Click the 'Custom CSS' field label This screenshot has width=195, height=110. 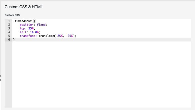tap(12, 15)
